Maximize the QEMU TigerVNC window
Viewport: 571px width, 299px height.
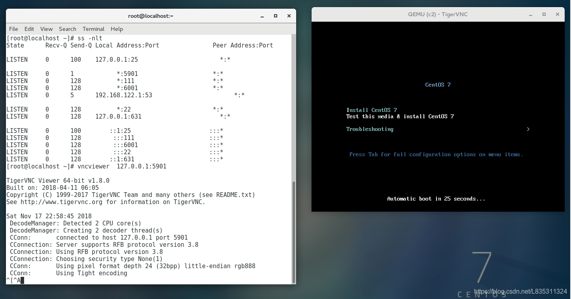coord(544,14)
